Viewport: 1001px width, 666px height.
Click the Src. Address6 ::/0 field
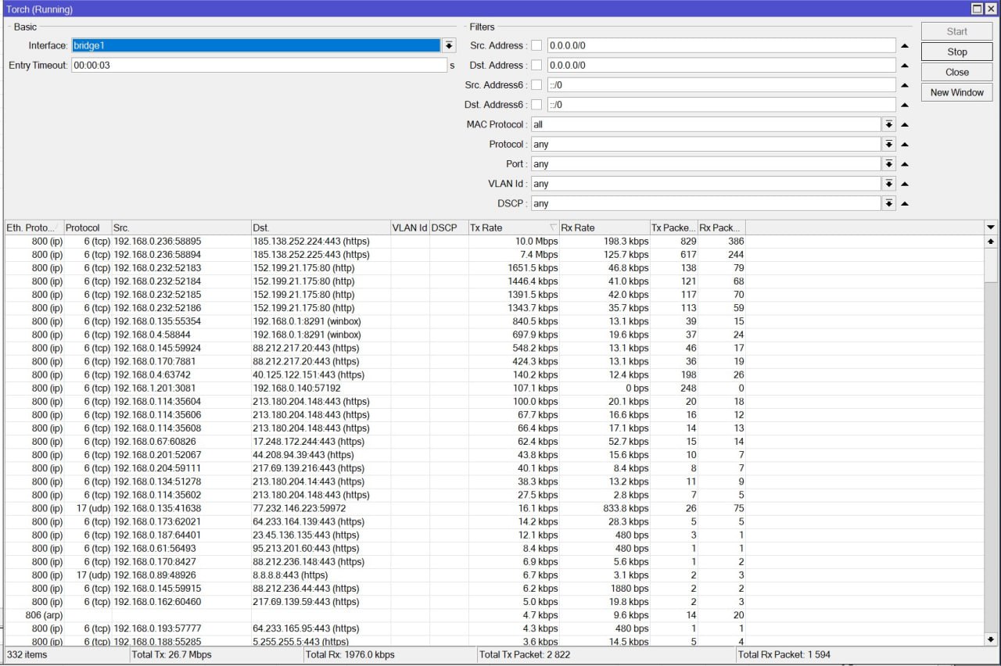(721, 84)
